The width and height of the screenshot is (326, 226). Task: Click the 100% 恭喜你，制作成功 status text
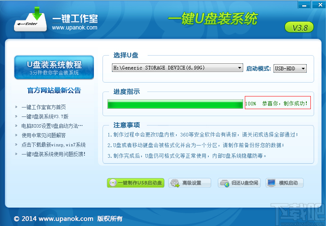(276, 103)
